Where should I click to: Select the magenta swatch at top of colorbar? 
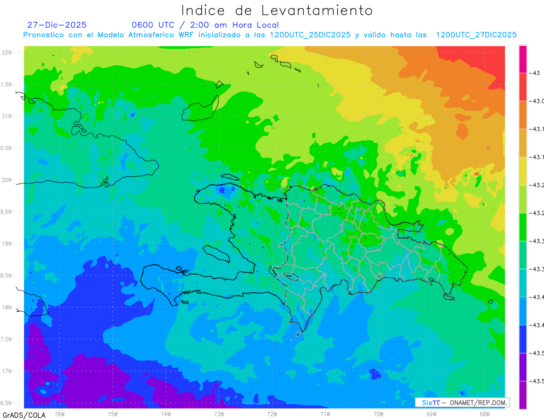pyautogui.click(x=523, y=59)
